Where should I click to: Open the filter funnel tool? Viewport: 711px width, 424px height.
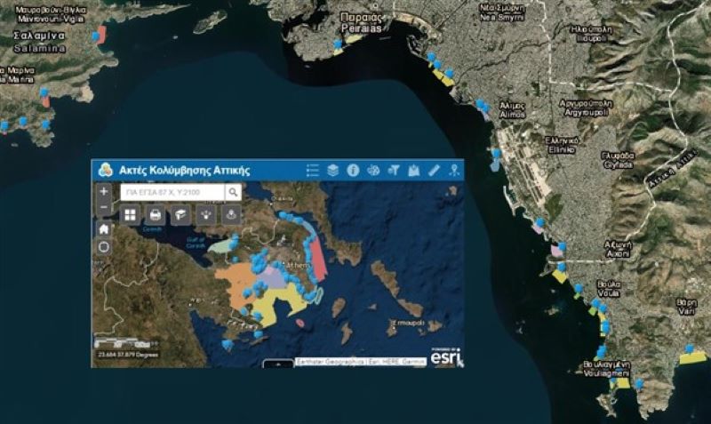pyautogui.click(x=394, y=170)
